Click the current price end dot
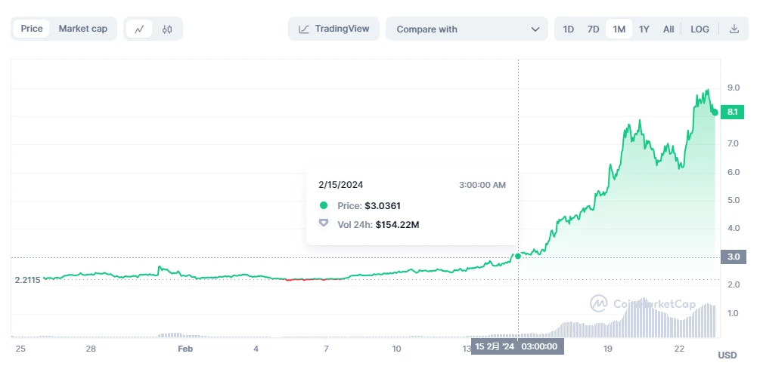This screenshot has height=366, width=760. [x=715, y=112]
